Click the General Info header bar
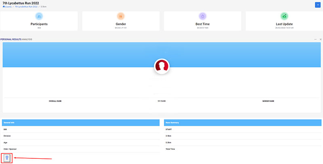323x164 pixels. (x=81, y=122)
